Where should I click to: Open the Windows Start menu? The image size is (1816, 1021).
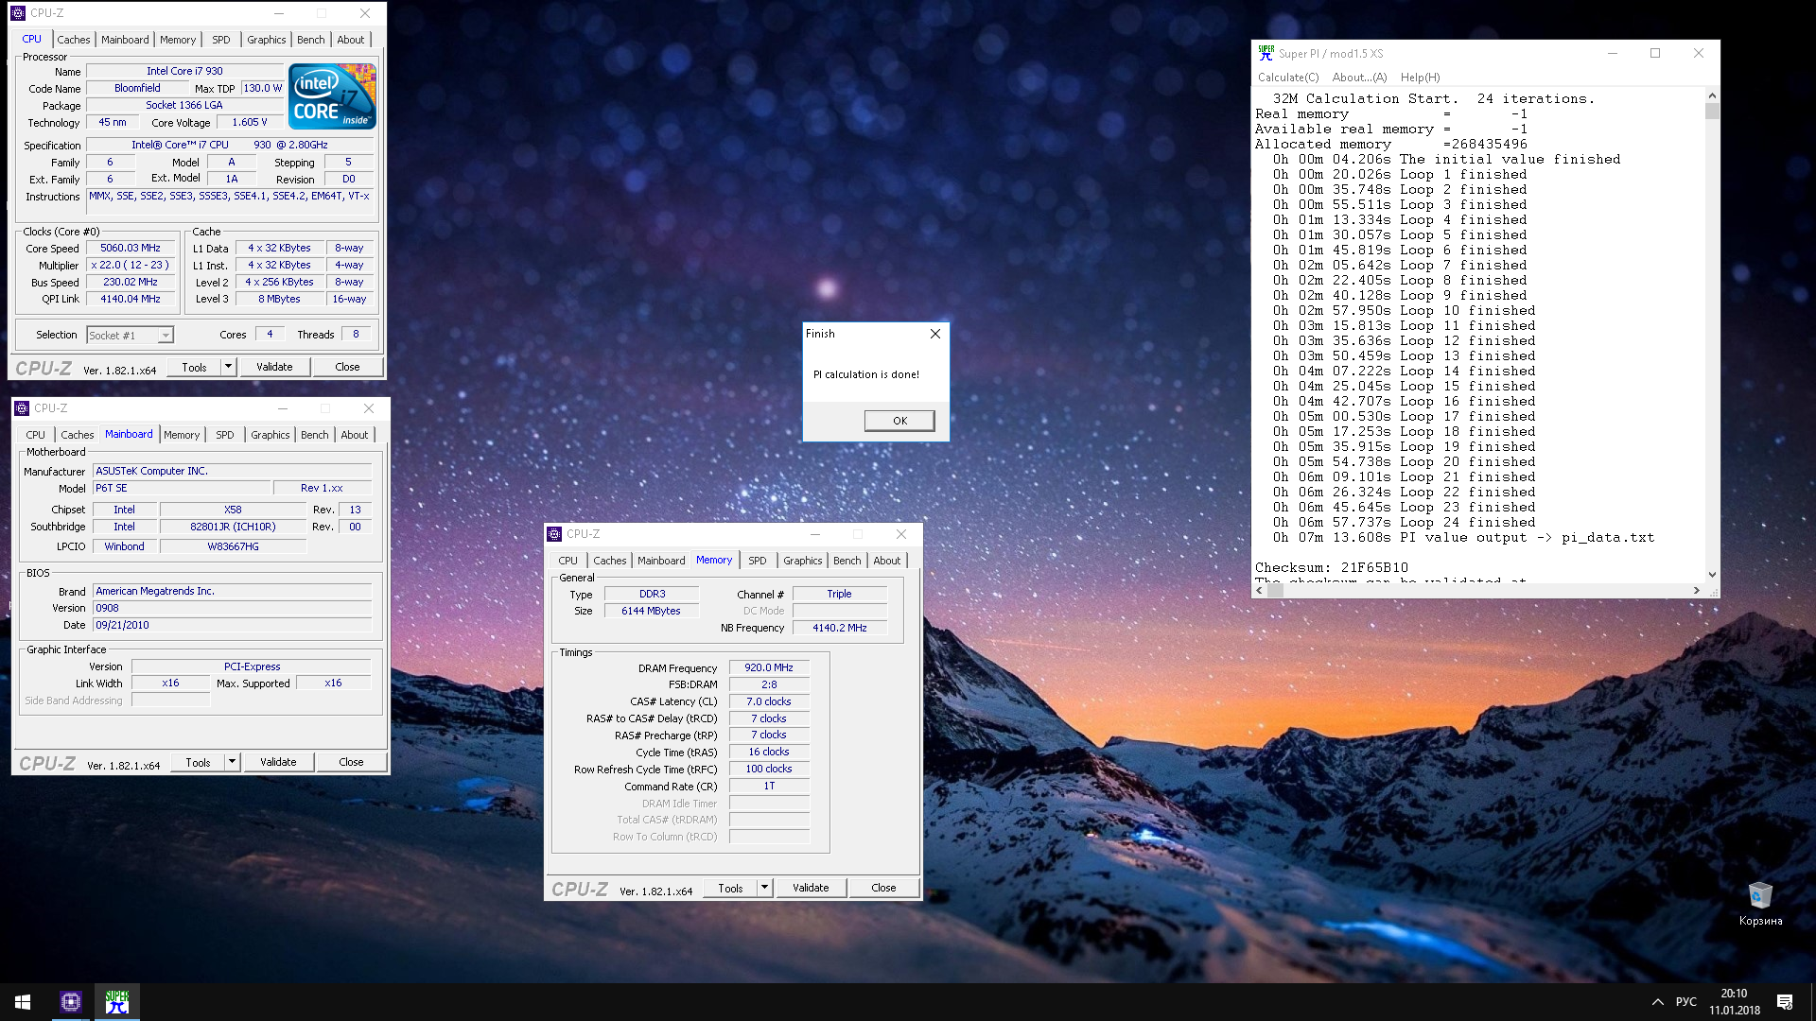point(23,1002)
